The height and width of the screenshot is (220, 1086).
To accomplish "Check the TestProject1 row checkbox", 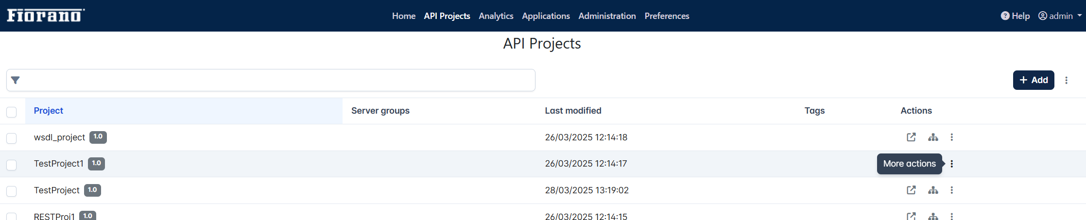I will coord(12,165).
